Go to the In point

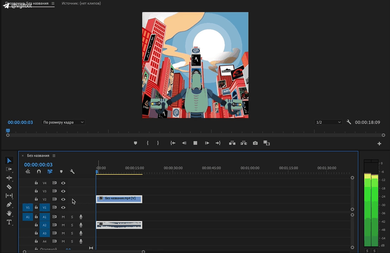coord(172,143)
